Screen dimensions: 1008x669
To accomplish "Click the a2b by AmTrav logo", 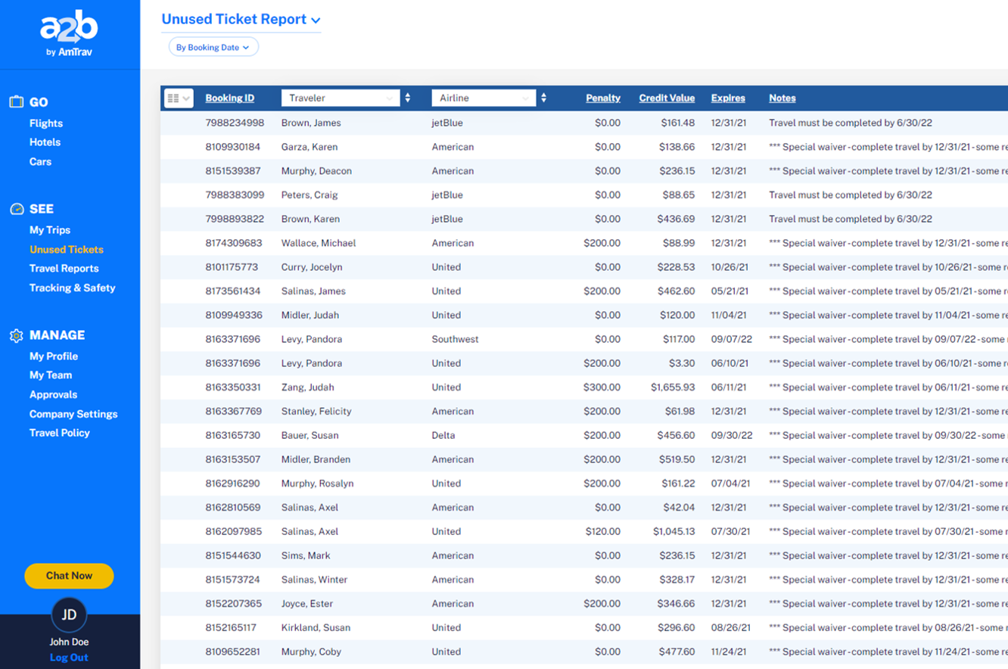I will click(x=69, y=34).
